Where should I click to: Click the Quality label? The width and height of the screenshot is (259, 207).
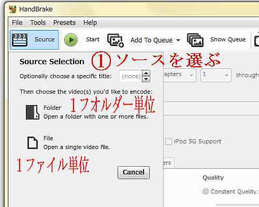[x=213, y=178]
